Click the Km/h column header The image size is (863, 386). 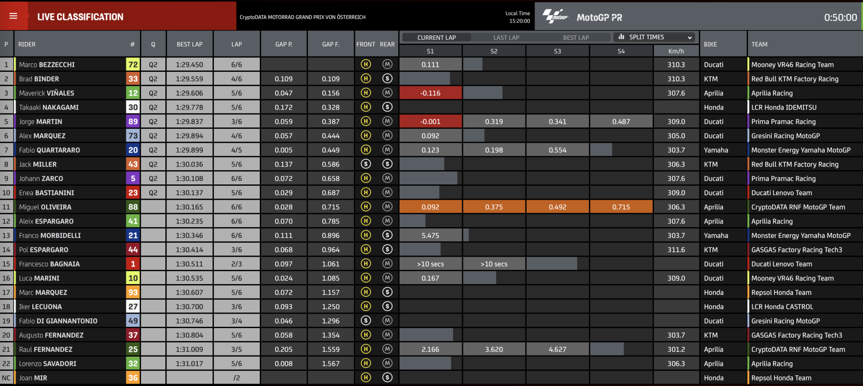pyautogui.click(x=676, y=51)
